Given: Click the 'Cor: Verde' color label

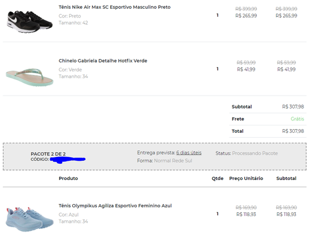Looking at the screenshot, I should pyautogui.click(x=70, y=70).
